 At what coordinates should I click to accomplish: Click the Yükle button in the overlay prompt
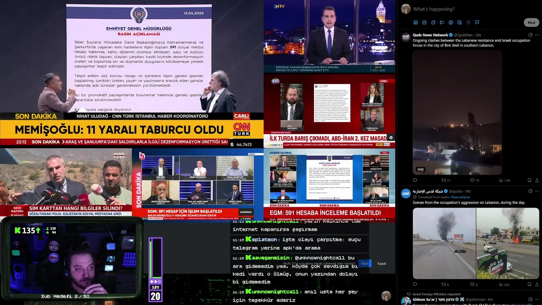(365, 263)
